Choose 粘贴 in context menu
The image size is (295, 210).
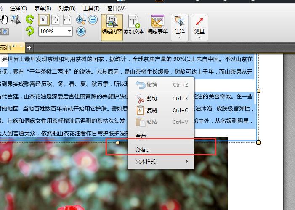click(x=161, y=122)
